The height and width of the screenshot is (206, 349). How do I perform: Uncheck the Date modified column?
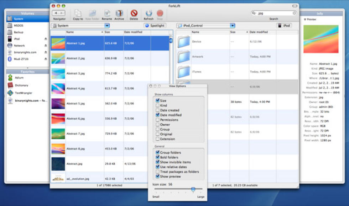157,115
